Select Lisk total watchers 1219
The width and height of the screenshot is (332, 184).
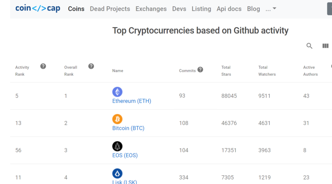click(x=264, y=177)
